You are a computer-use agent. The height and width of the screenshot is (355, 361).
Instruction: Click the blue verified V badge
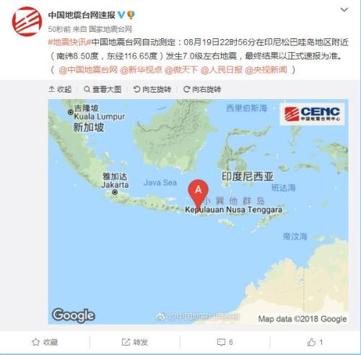[121, 15]
